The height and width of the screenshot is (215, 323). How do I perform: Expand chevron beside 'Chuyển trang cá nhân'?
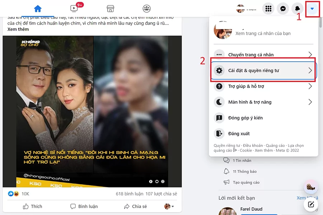click(310, 54)
